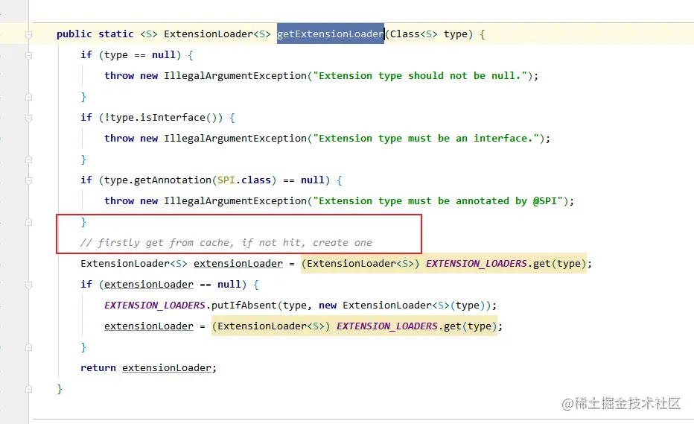Click 'extensionLoader' in the return statement
This screenshot has height=424, width=694.
pos(166,367)
